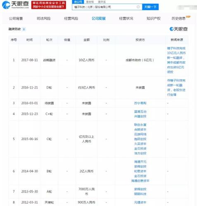Screen dimensions: 197x206
Task: Click the 天眼一下 search button
Action: click(x=150, y=7)
